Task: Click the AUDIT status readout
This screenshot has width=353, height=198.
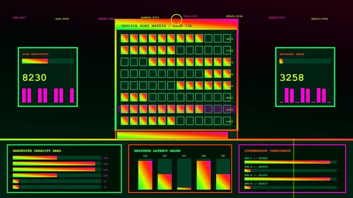Action: coord(319,19)
